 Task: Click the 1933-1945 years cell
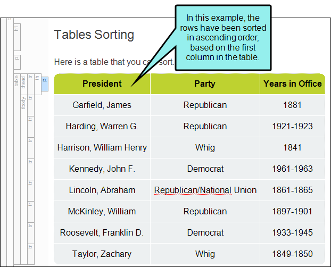coord(292,232)
